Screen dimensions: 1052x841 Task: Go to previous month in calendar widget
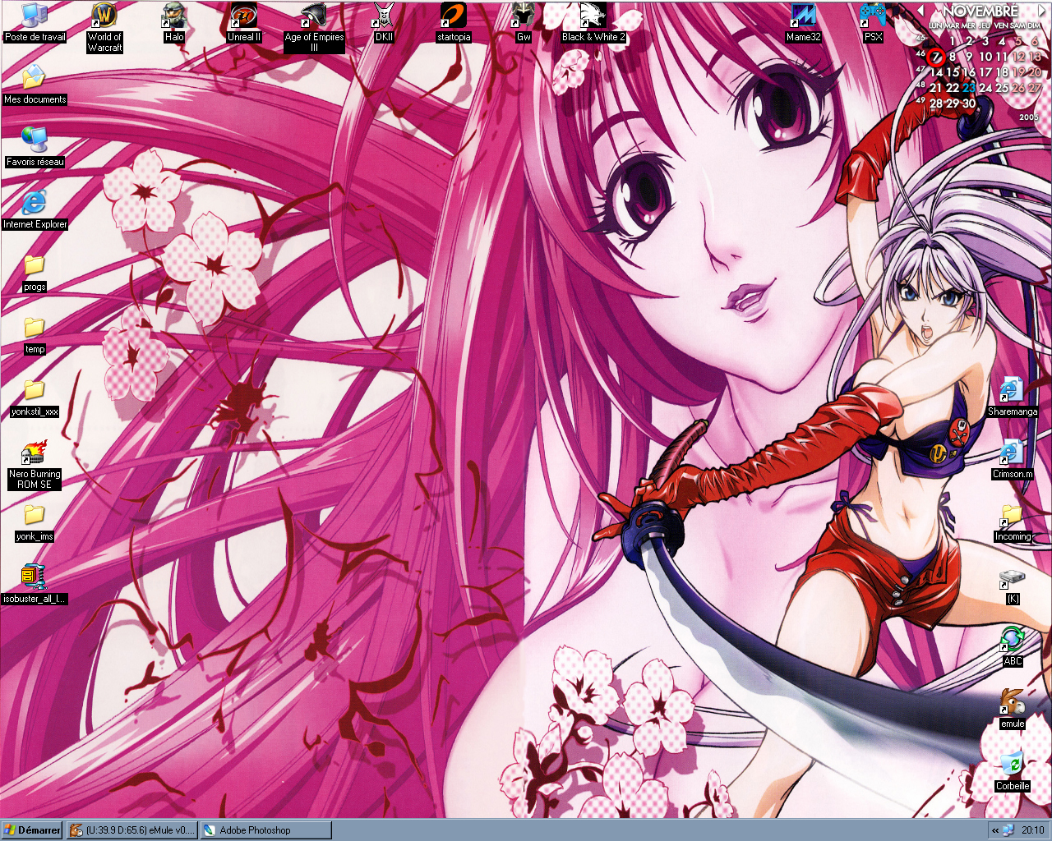[x=921, y=11]
